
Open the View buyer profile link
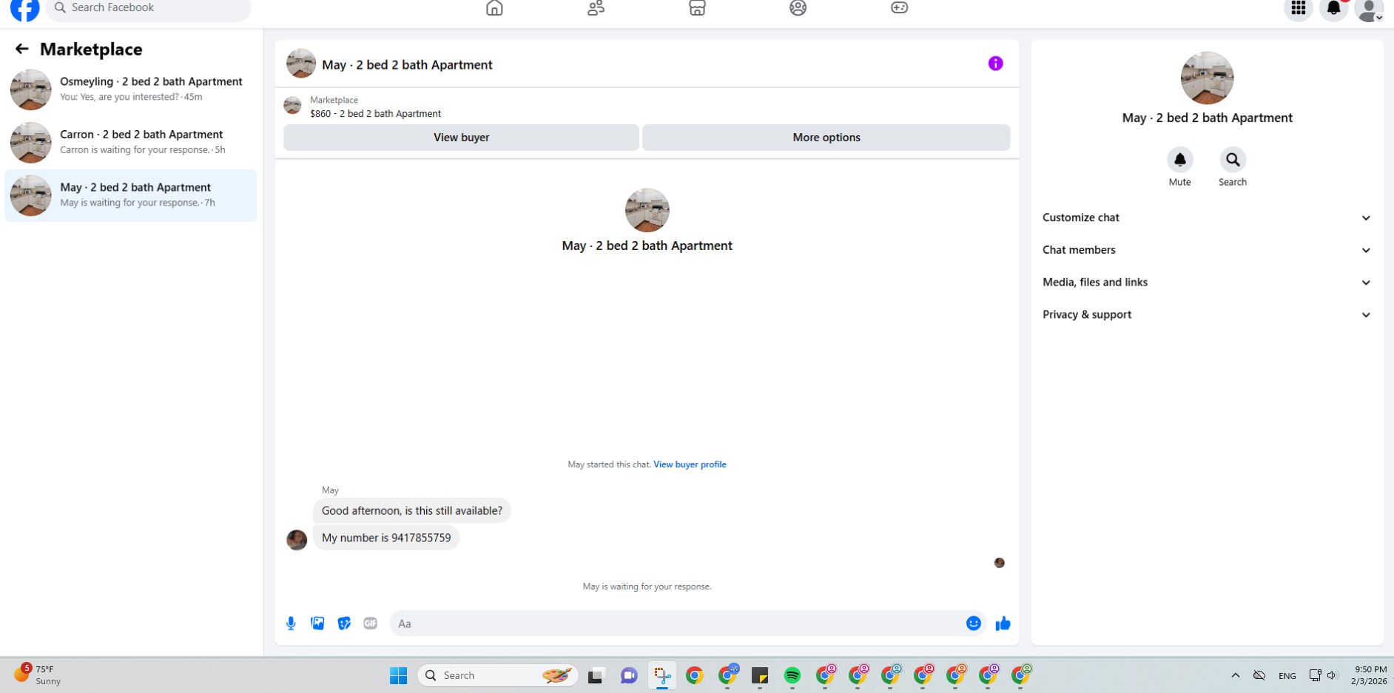[690, 464]
